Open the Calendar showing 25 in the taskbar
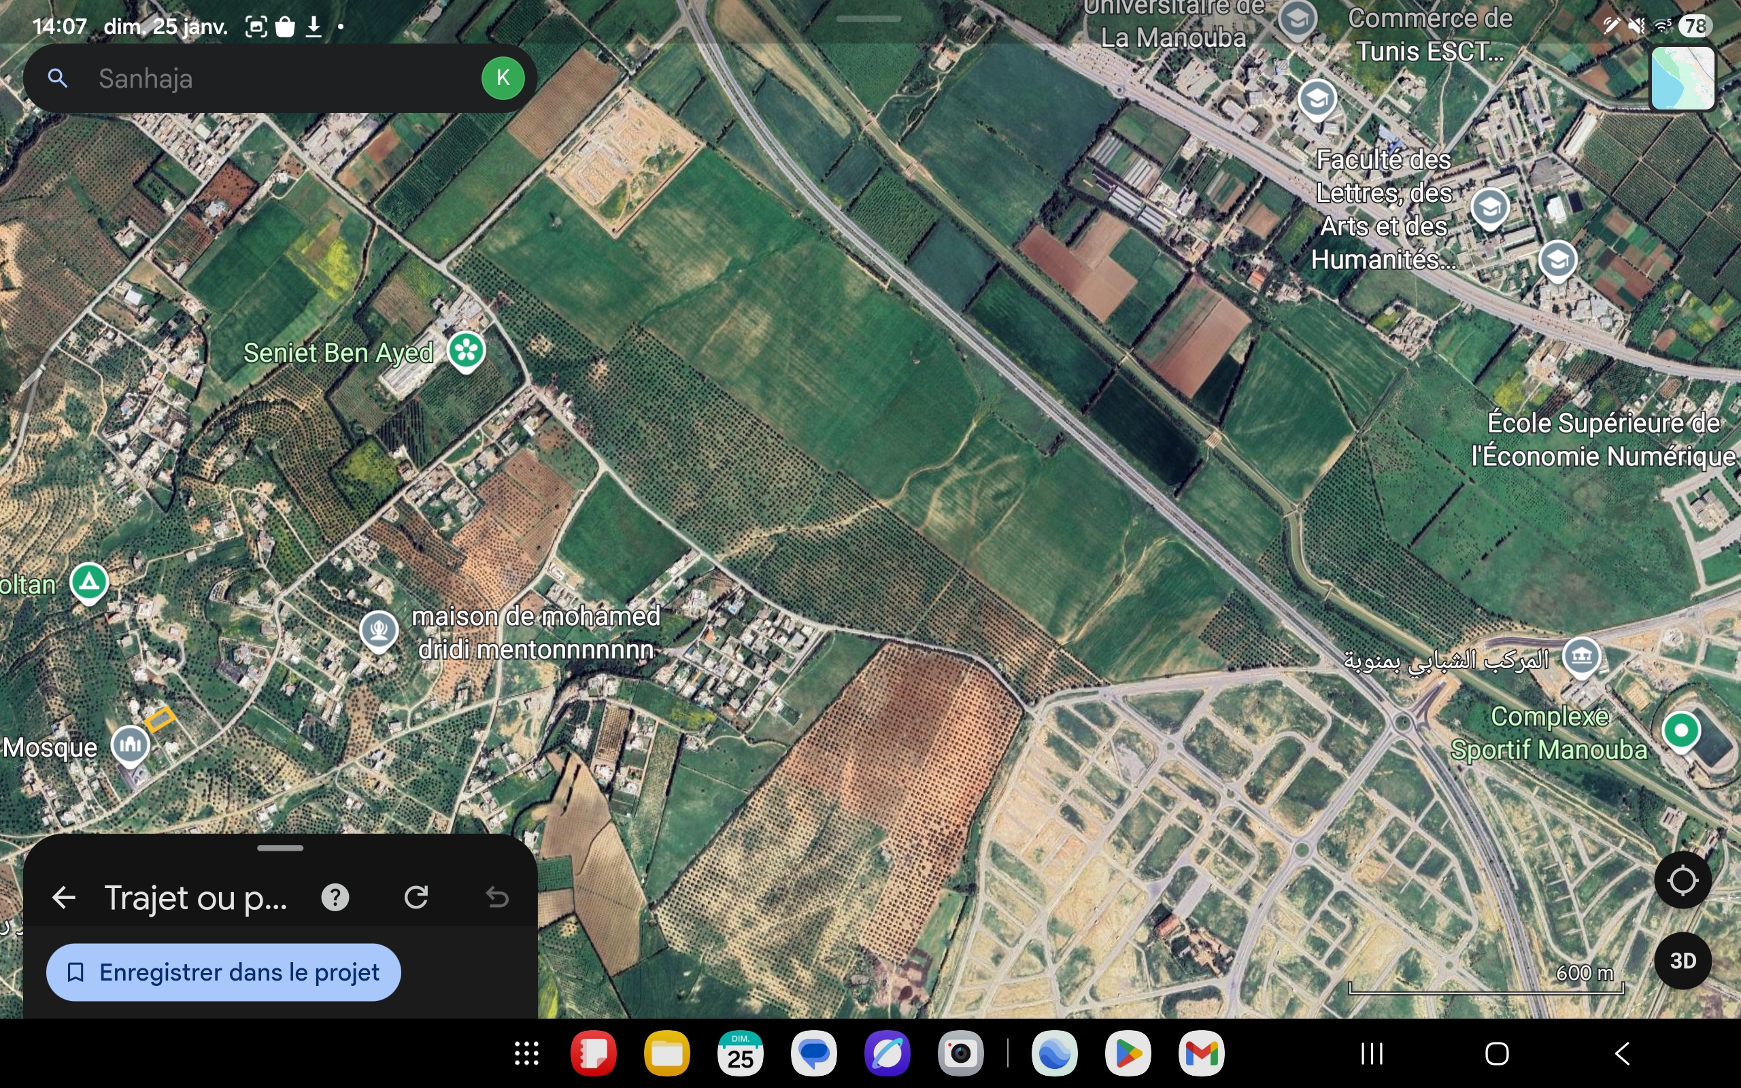 coord(741,1053)
